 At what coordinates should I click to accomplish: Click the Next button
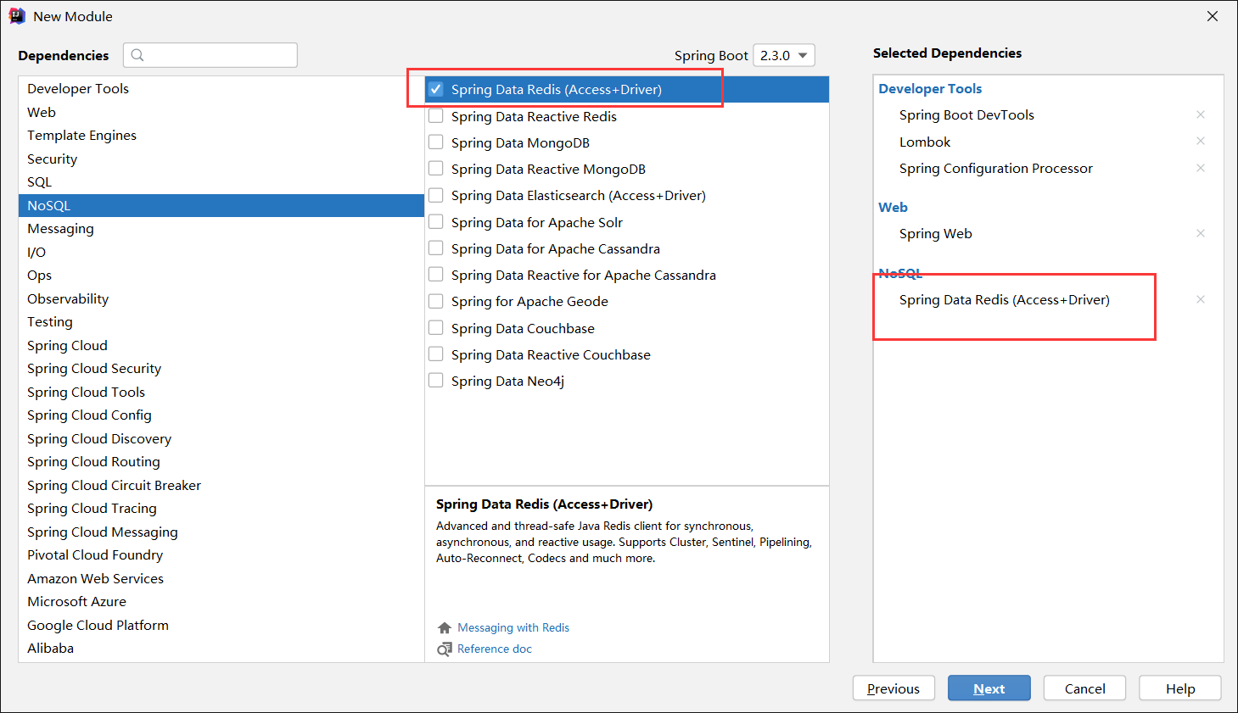(x=989, y=688)
